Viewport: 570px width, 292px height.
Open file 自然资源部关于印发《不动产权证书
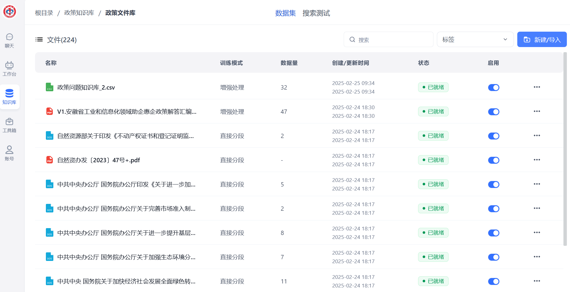tap(125, 136)
